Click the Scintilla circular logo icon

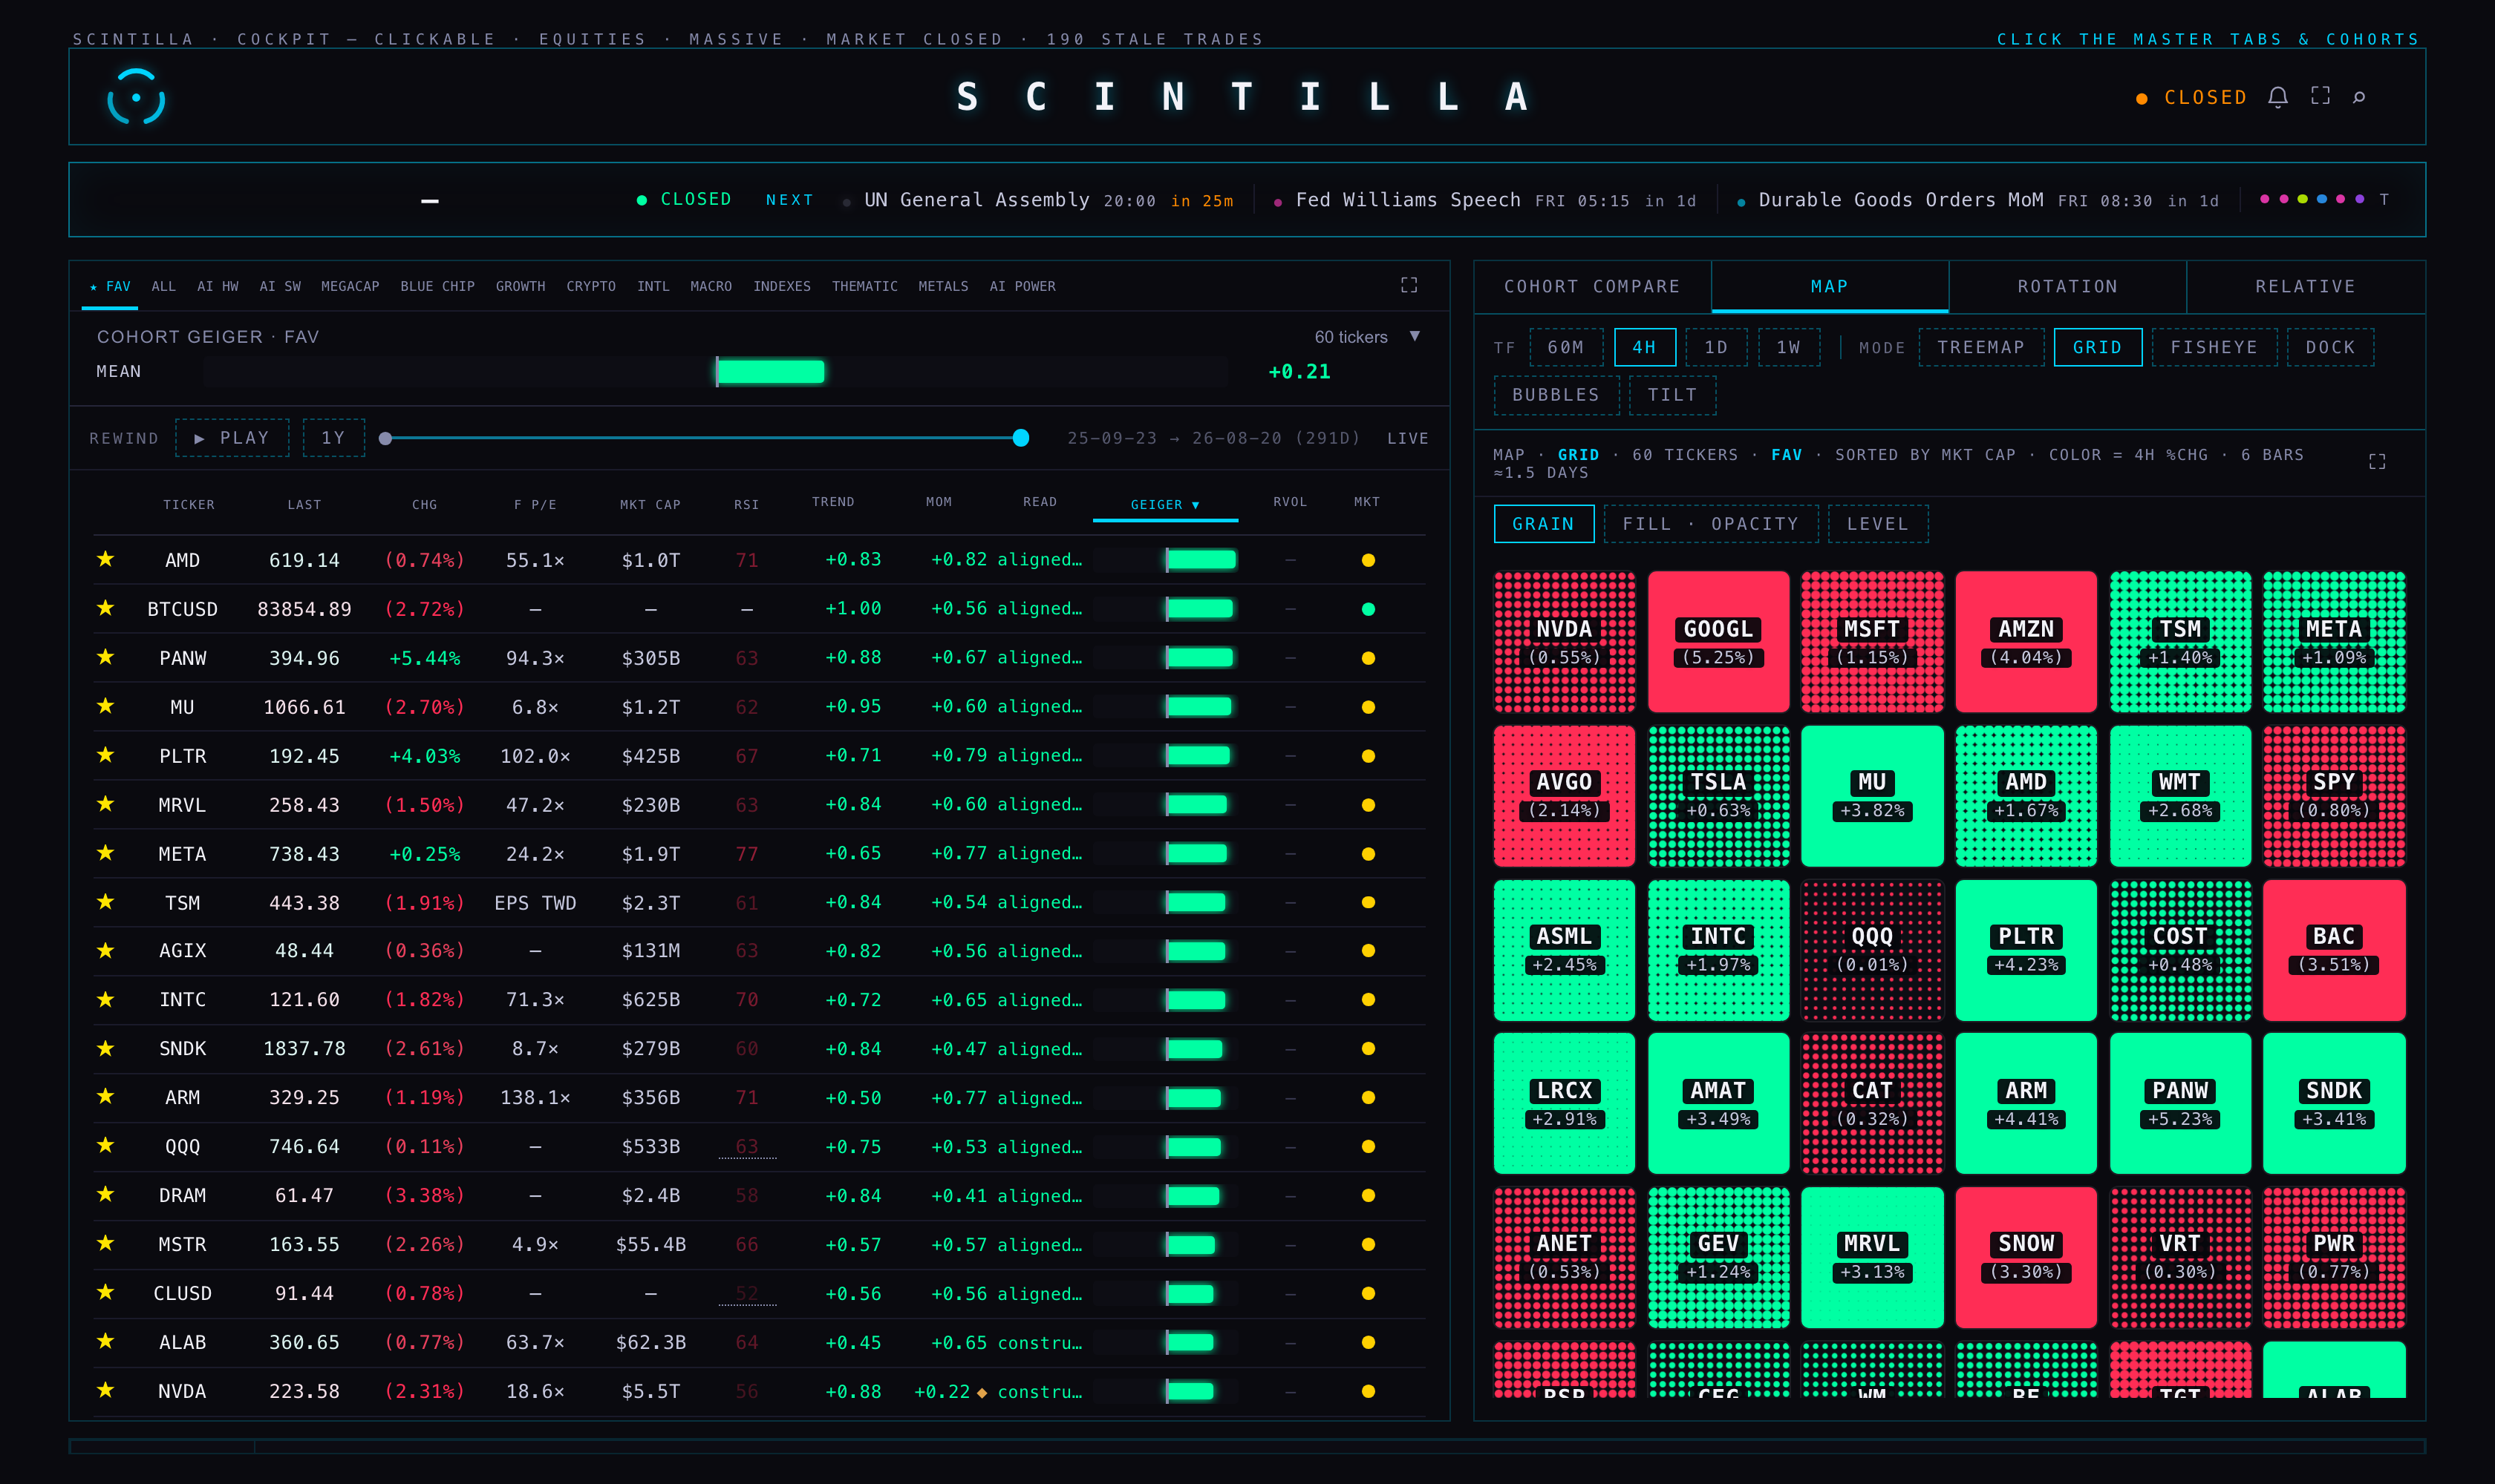[136, 97]
